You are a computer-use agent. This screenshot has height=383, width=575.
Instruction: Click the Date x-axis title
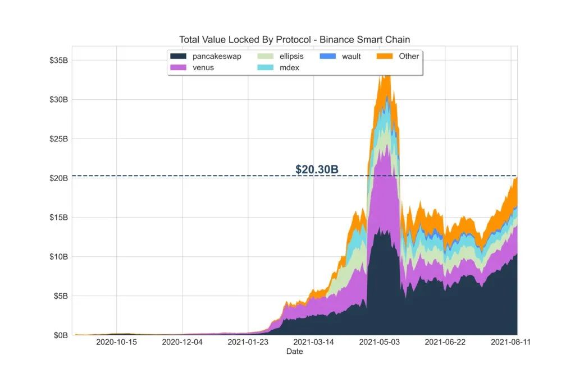pyautogui.click(x=294, y=352)
